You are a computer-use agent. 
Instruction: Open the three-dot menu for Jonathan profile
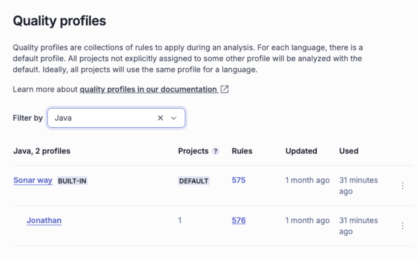tap(402, 226)
